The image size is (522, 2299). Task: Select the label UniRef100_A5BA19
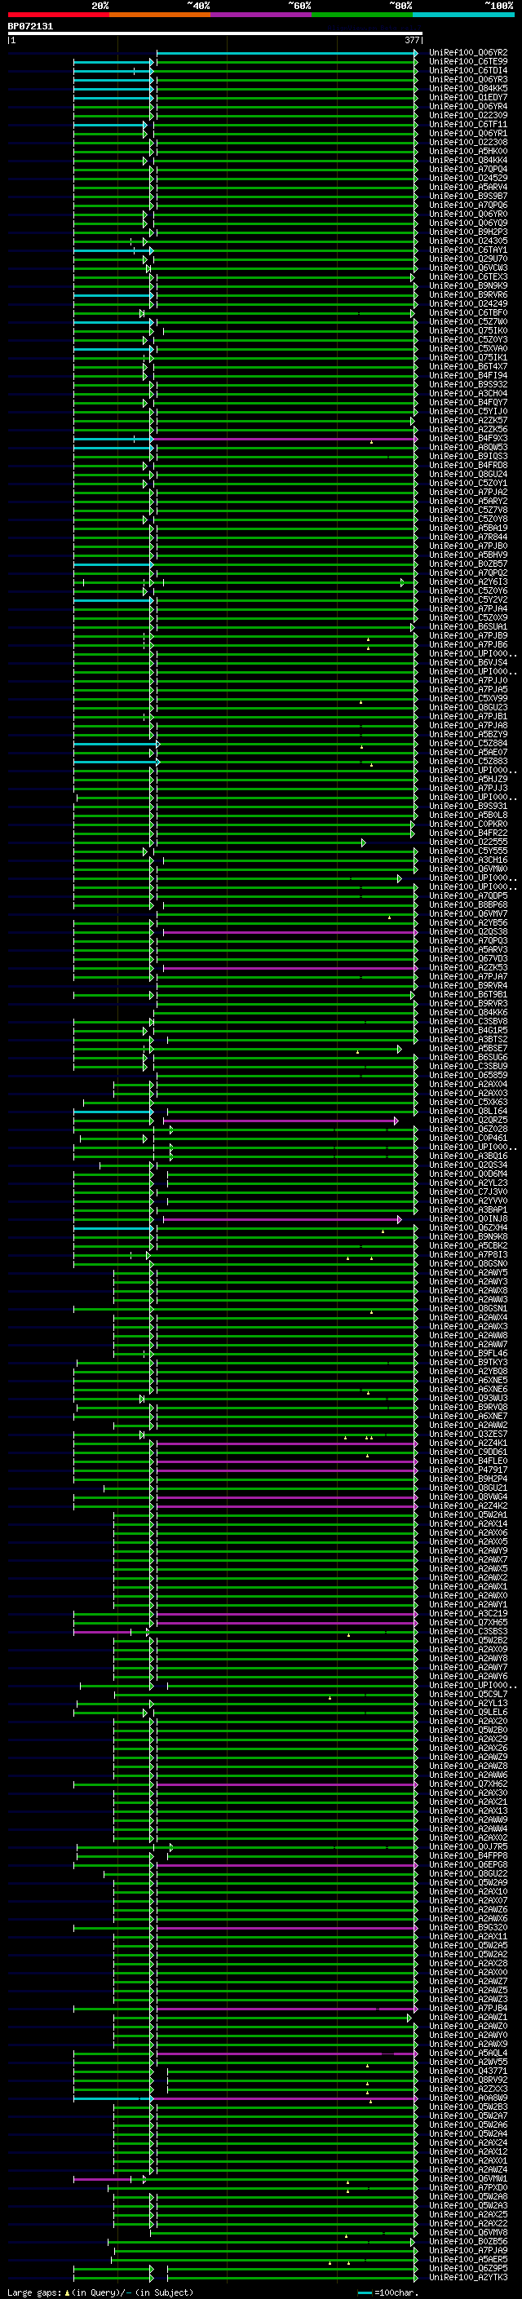pos(467,528)
